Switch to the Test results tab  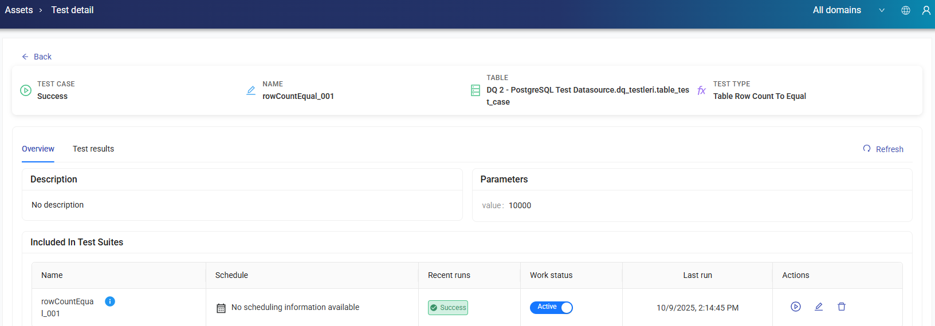(93, 149)
